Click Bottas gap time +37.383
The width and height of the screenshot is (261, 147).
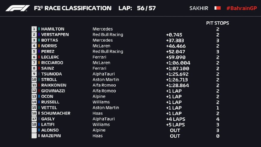[x=175, y=40]
